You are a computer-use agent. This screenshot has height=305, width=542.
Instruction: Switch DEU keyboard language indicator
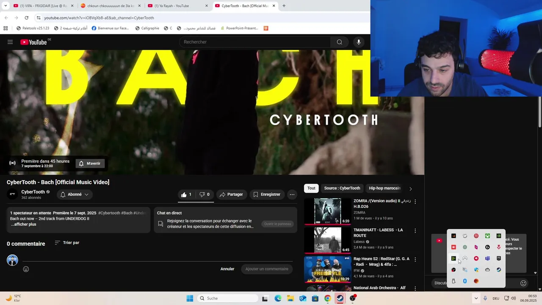tap(496, 298)
